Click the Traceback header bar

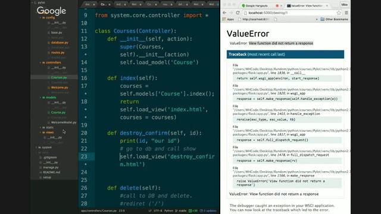285,54
